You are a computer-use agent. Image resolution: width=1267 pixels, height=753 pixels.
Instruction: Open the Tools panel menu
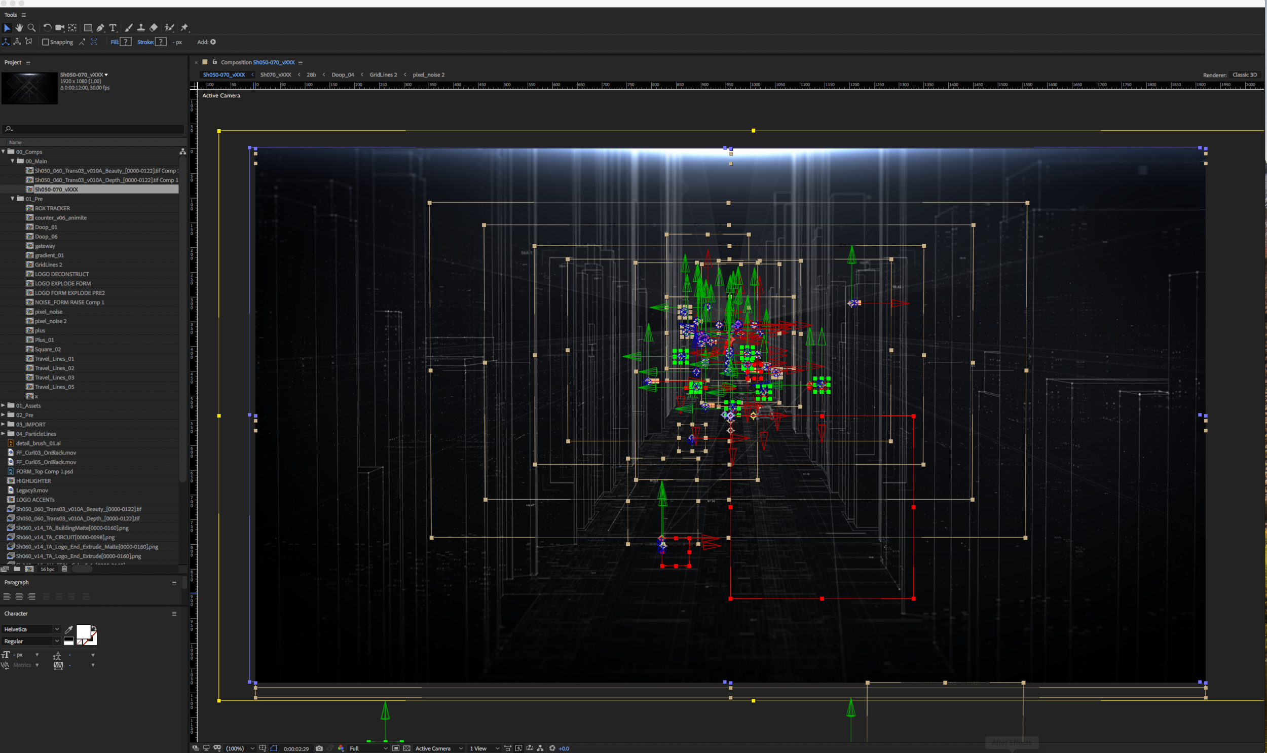pyautogui.click(x=24, y=15)
